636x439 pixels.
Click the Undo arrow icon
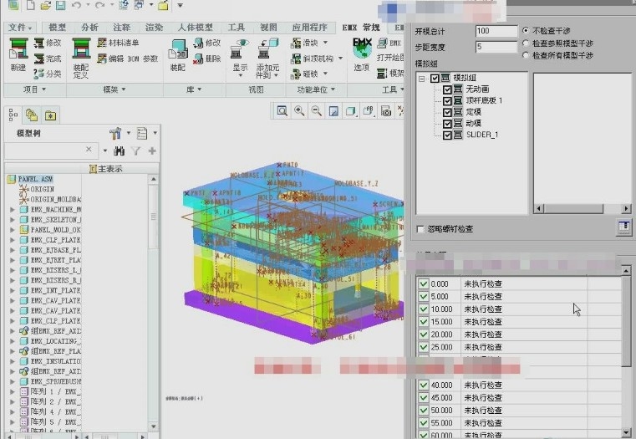click(x=76, y=5)
